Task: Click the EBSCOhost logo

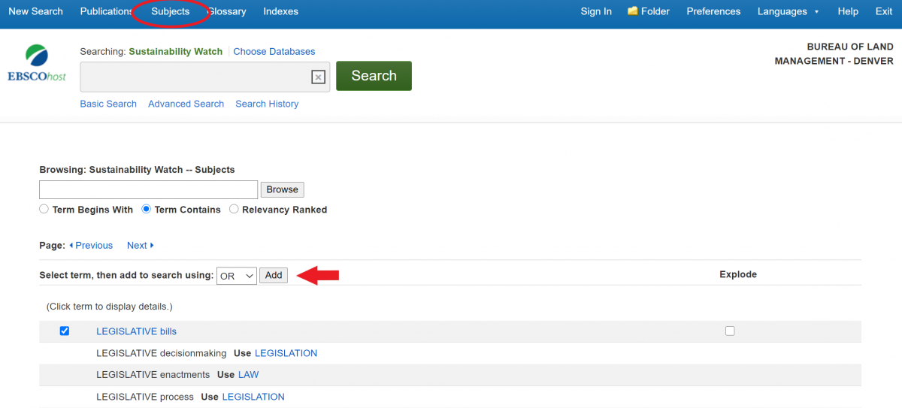Action: point(37,62)
